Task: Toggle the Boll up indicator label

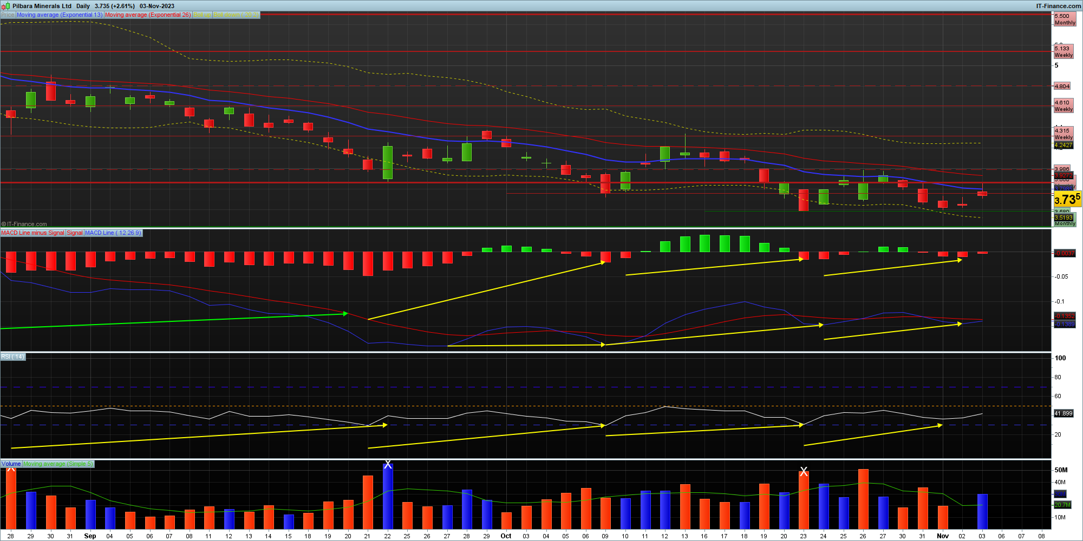Action: tap(203, 15)
